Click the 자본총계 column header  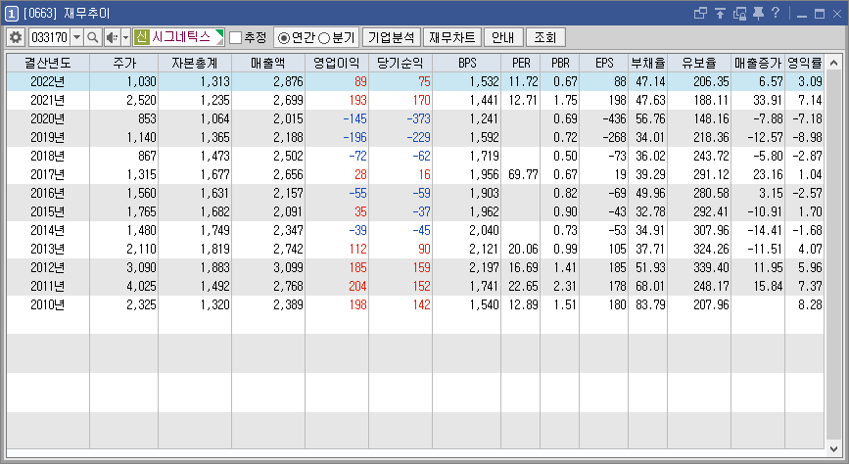(195, 63)
